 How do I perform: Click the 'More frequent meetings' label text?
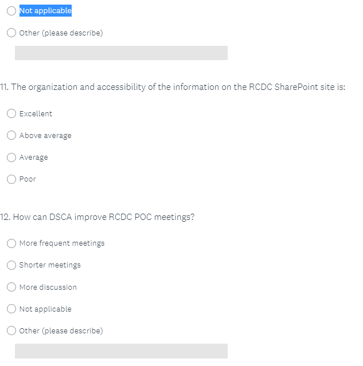pyautogui.click(x=62, y=243)
